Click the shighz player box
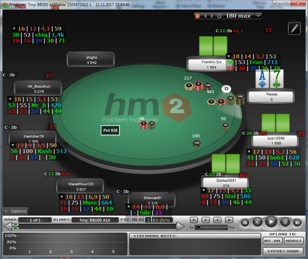 tap(91, 60)
